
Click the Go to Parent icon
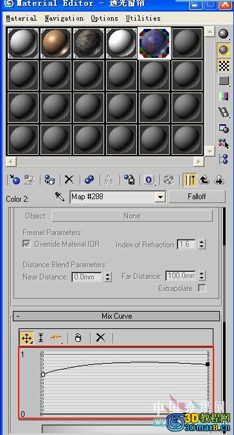click(x=204, y=180)
